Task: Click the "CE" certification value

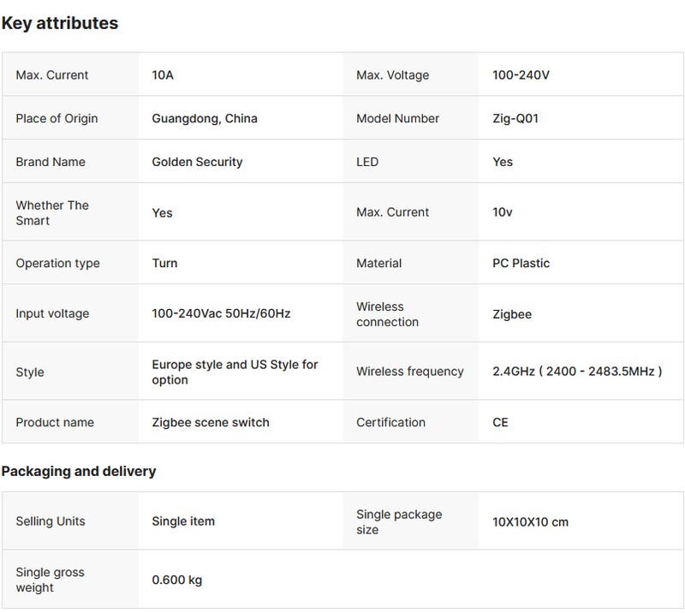Action: [x=500, y=422]
